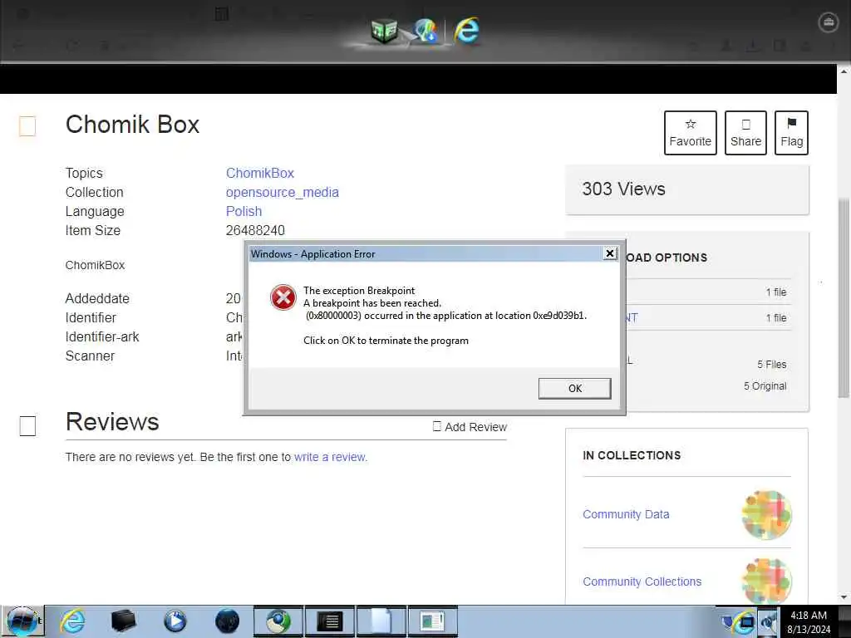Screen dimensions: 851x638
Task: Click Community Collections thumbnail image
Action: click(x=766, y=581)
